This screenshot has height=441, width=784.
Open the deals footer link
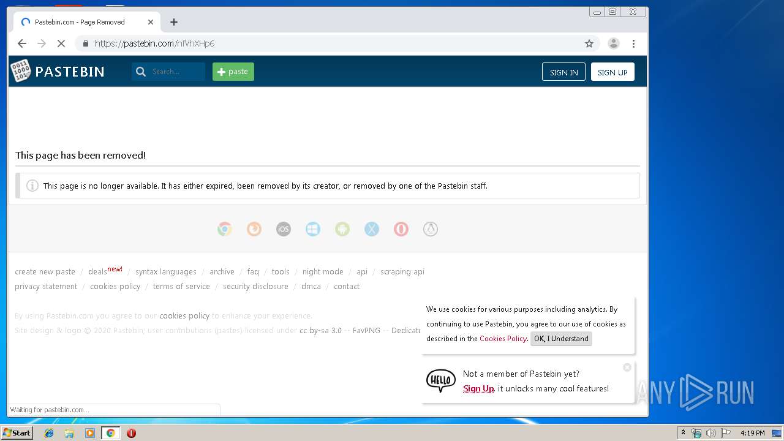97,272
